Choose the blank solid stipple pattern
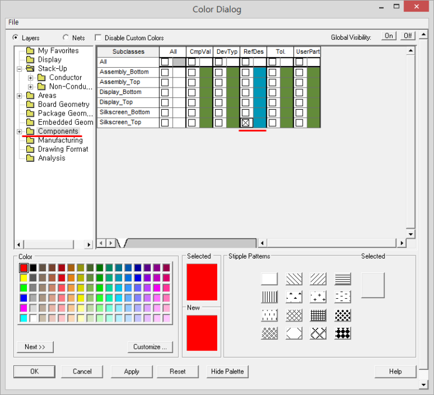This screenshot has height=395, width=434. coord(269,279)
